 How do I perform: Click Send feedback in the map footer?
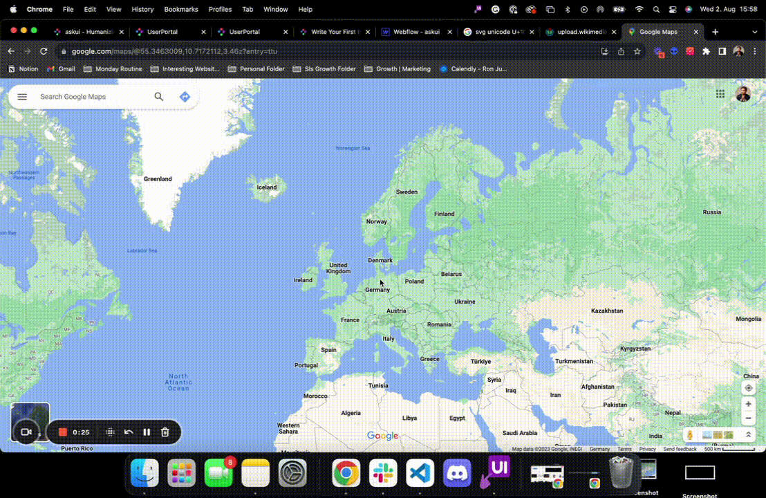coord(680,449)
